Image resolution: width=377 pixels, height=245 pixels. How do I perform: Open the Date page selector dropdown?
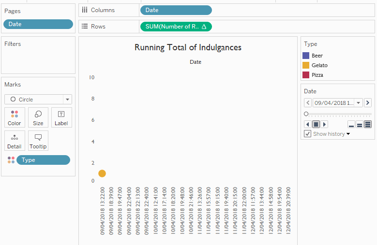tap(358, 102)
